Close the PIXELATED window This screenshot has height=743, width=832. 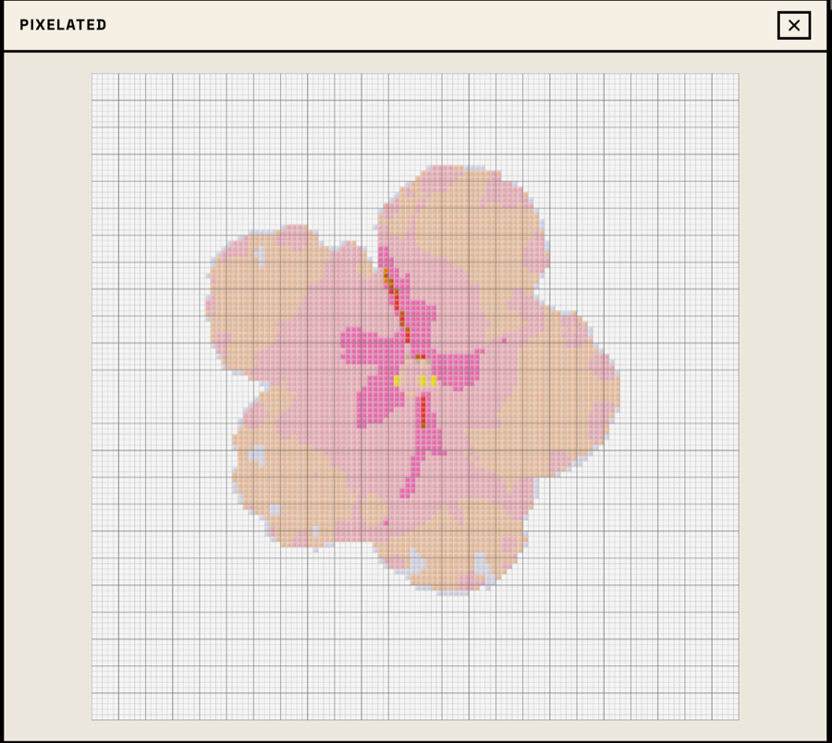tap(793, 25)
